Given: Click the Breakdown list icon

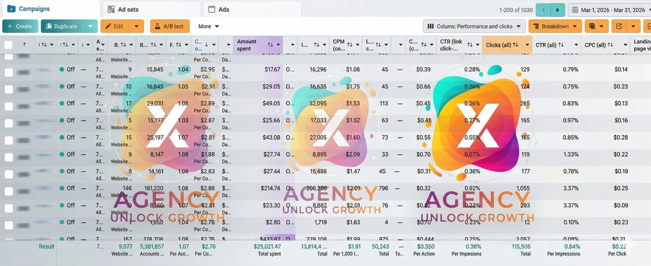Looking at the screenshot, I should (x=536, y=26).
